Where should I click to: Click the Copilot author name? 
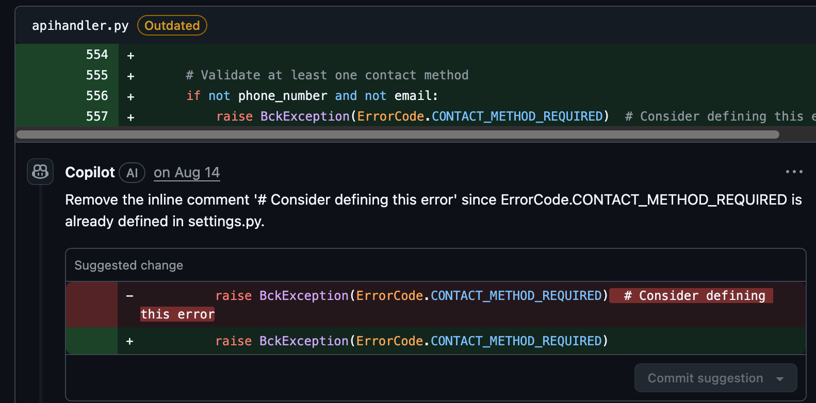90,173
